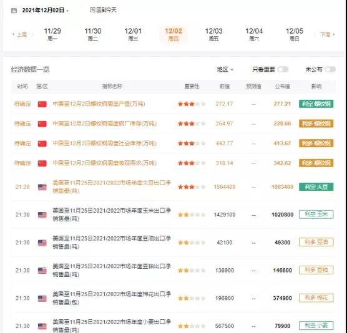Open the 2021年12月02日 date dropdown
This screenshot has width=347, height=333.
46,10
